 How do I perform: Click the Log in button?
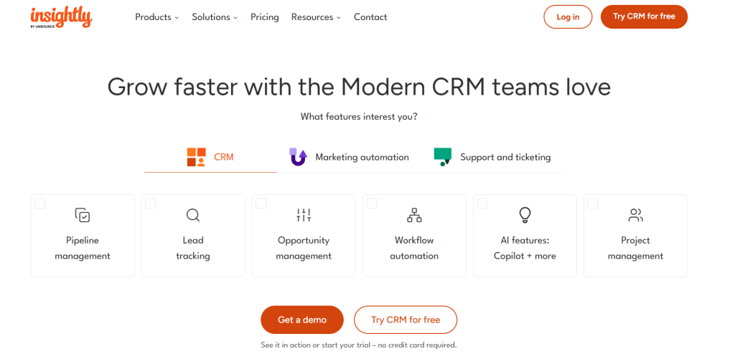click(568, 17)
